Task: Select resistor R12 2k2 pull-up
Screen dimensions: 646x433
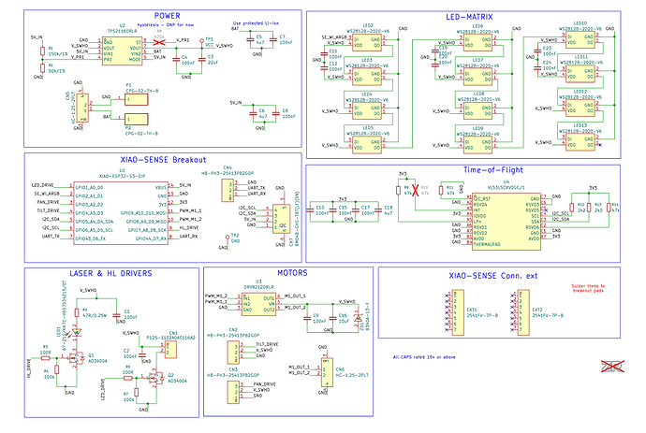Action: click(x=572, y=207)
